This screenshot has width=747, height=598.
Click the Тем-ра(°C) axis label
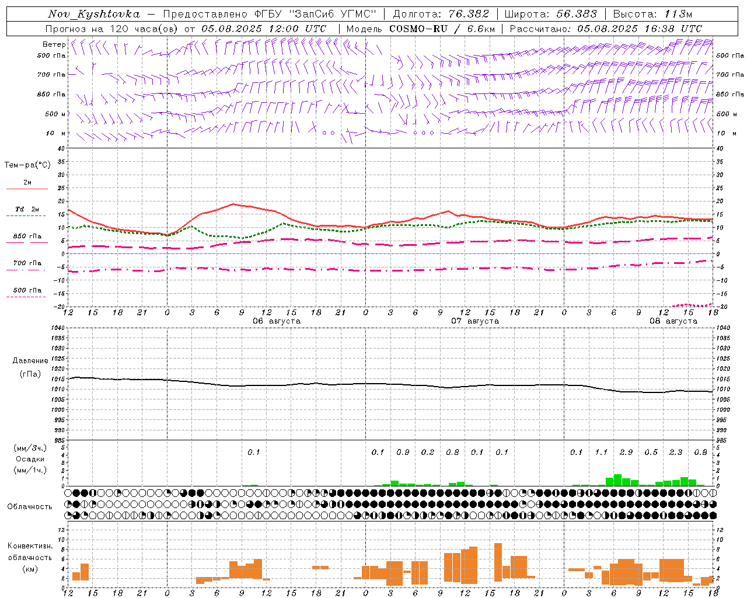click(x=27, y=165)
